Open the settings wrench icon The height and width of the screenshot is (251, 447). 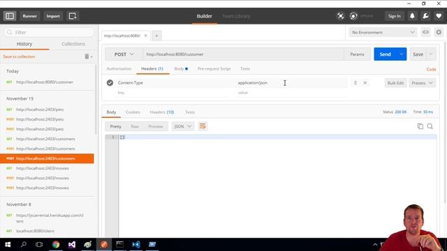[425, 16]
